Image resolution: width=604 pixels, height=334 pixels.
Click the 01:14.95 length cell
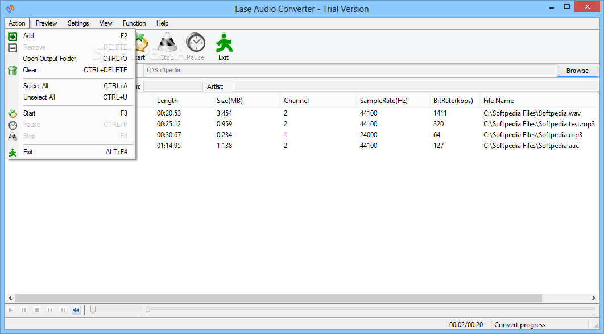(169, 146)
